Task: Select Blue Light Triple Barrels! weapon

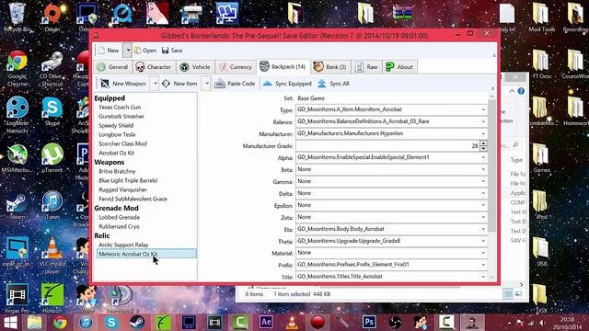Action: pyautogui.click(x=128, y=180)
